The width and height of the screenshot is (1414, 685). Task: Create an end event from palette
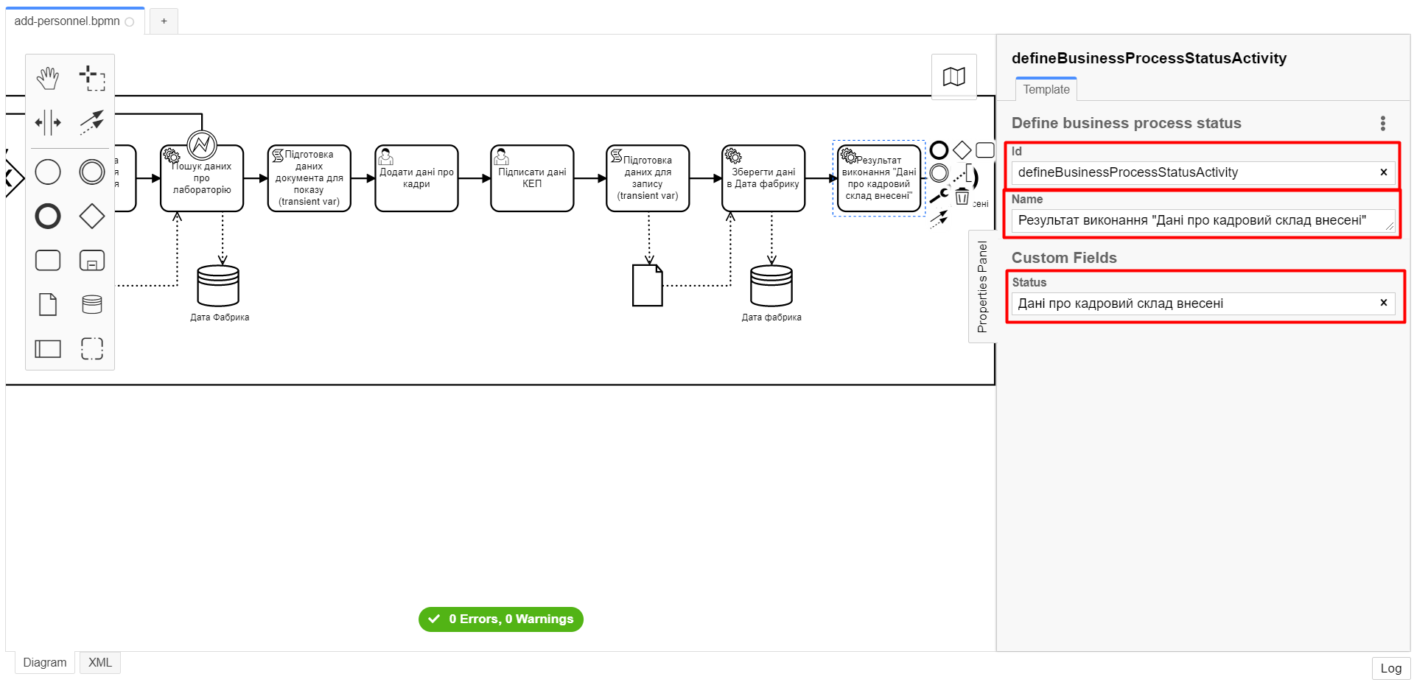click(48, 217)
